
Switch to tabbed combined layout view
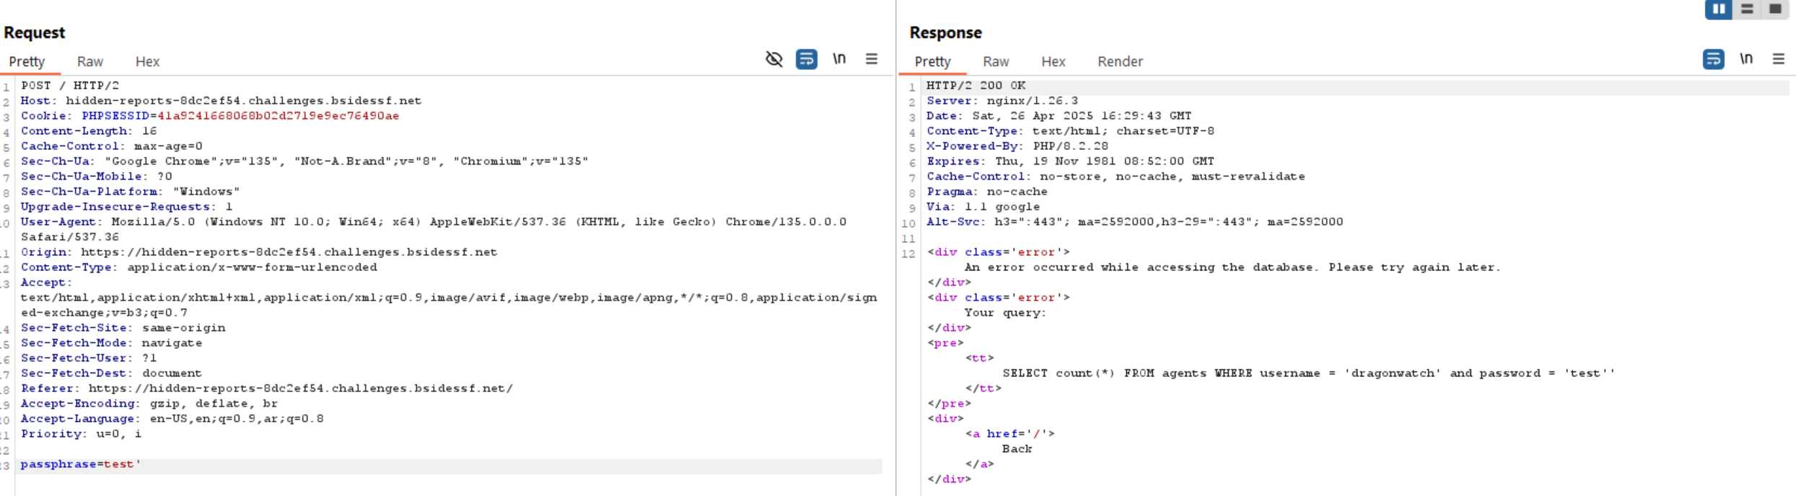coord(1775,9)
